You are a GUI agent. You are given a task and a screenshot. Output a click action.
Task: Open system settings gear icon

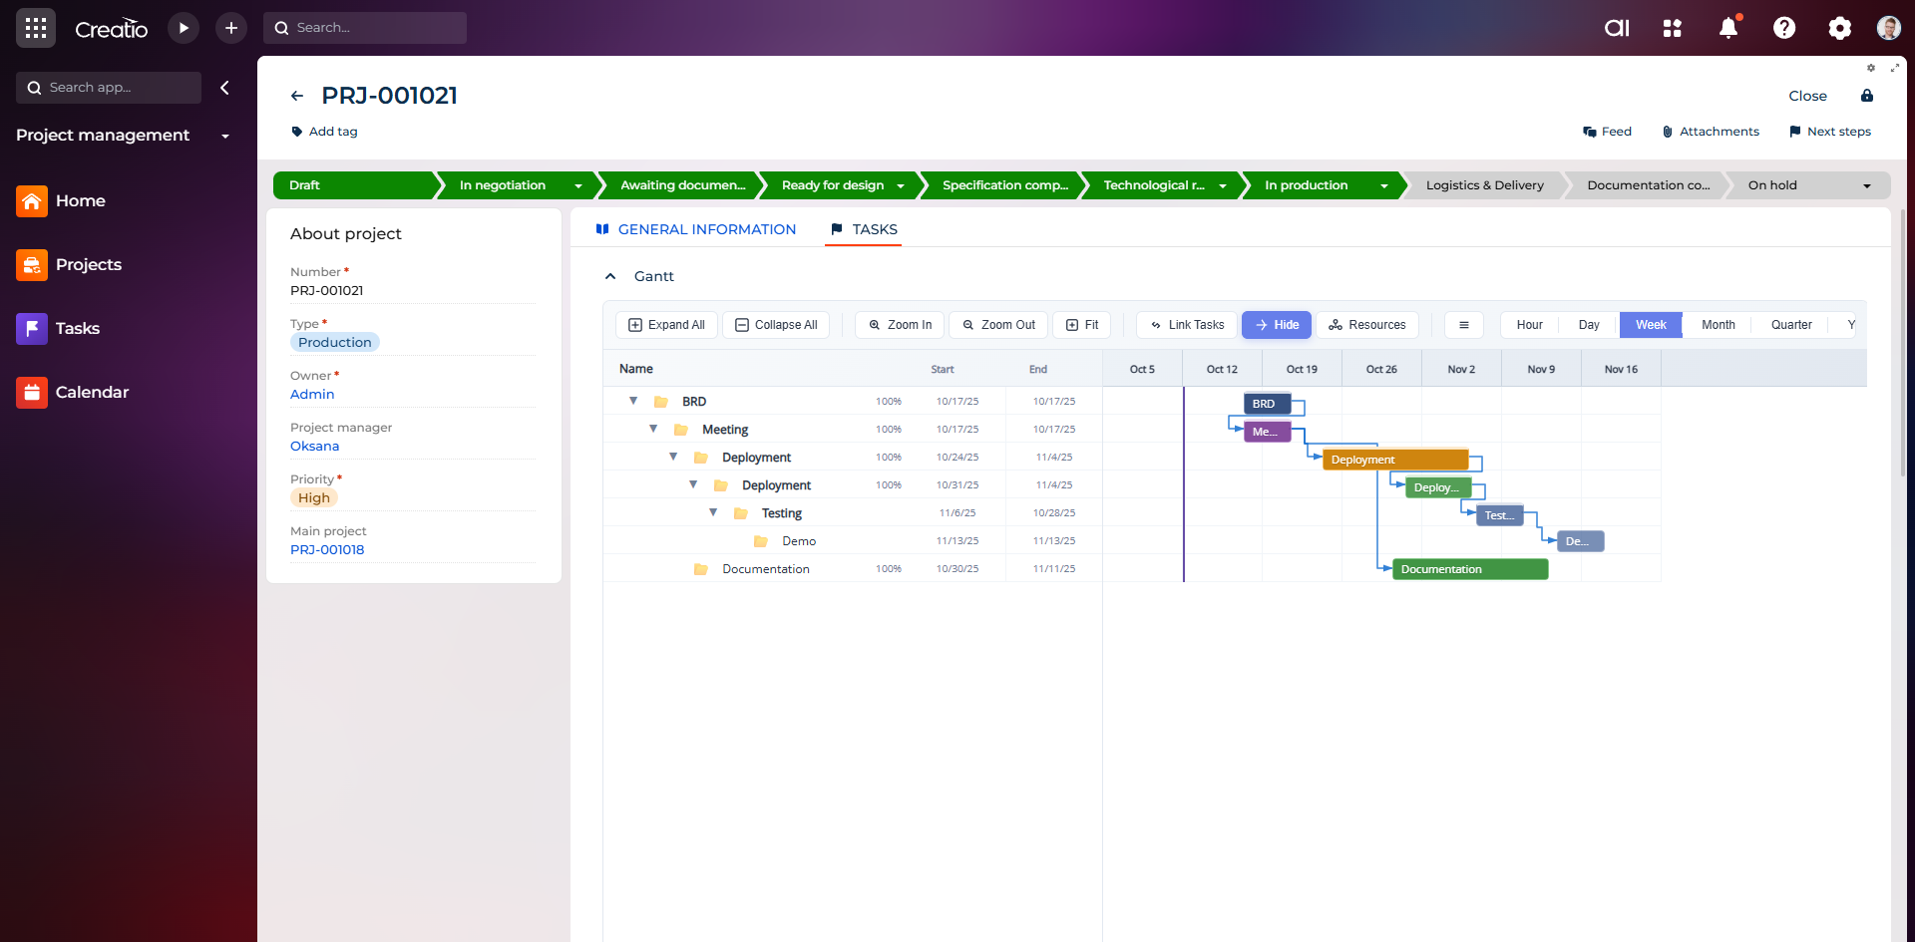(1839, 28)
